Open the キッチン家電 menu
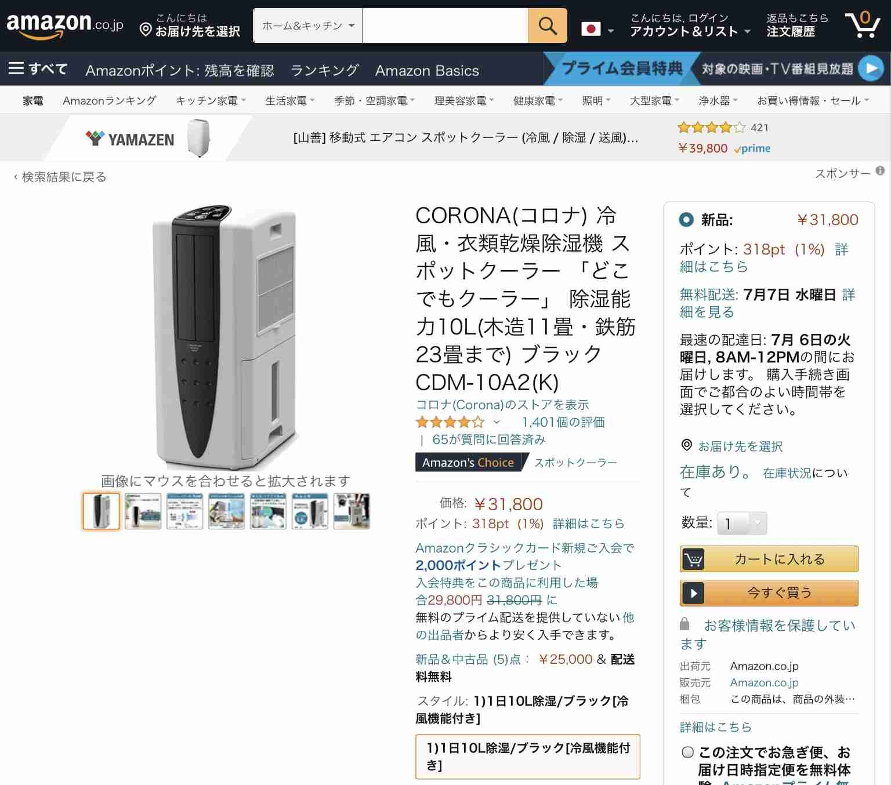This screenshot has width=891, height=785. pyautogui.click(x=211, y=101)
